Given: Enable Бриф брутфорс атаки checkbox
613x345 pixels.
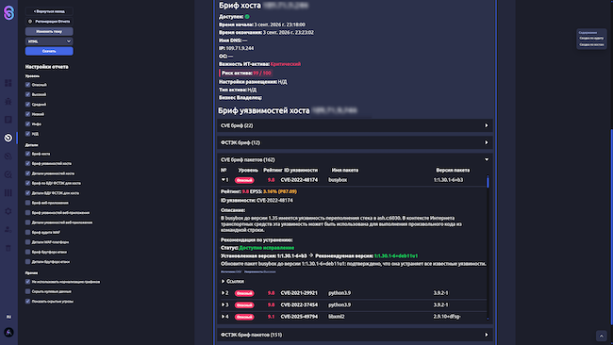Looking at the screenshot, I should (27, 252).
